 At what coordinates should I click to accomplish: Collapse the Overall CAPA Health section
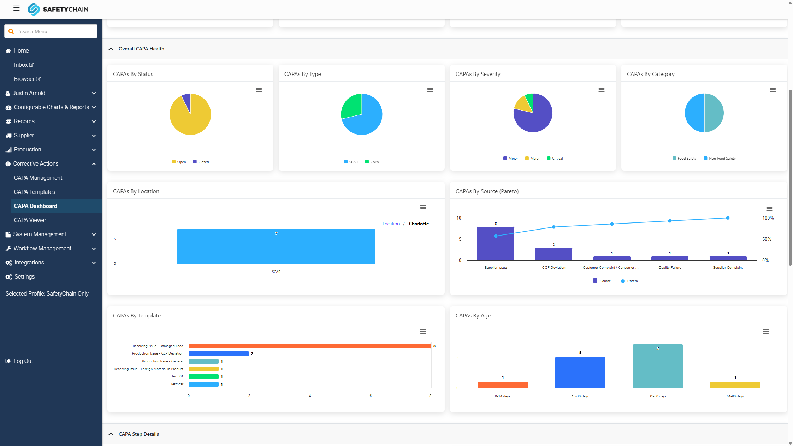coord(111,49)
